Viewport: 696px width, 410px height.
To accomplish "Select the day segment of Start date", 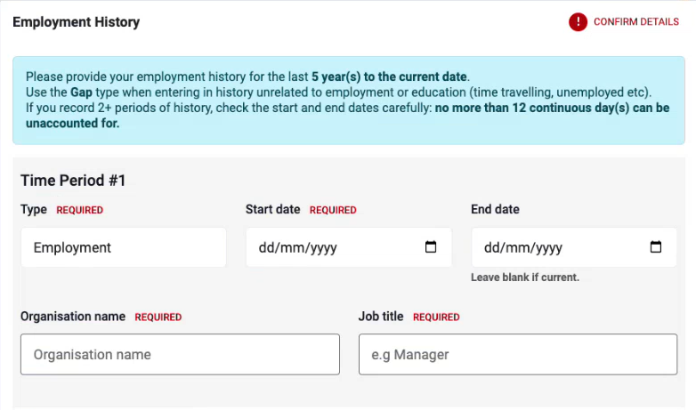I will tap(267, 248).
